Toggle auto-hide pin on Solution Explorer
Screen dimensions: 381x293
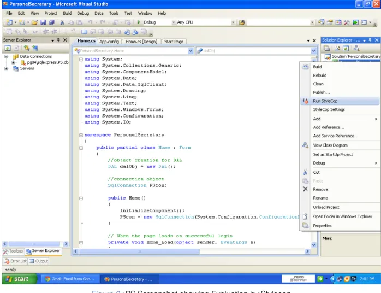[x=370, y=40]
